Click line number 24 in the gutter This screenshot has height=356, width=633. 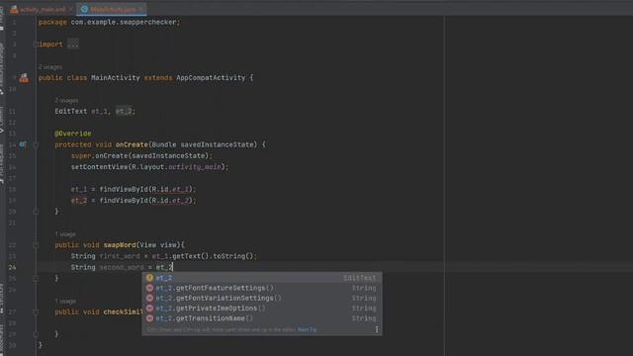(x=12, y=267)
